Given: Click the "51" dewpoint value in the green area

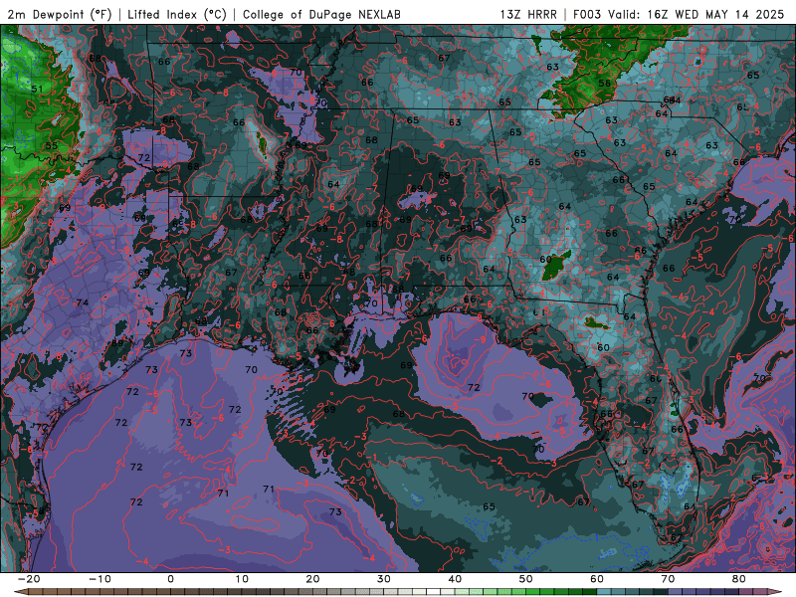Looking at the screenshot, I should 37,89.
